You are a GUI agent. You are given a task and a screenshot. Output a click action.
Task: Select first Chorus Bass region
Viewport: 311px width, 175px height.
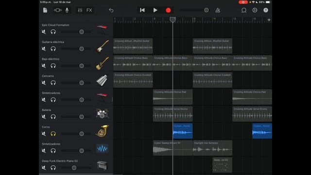click(x=133, y=63)
